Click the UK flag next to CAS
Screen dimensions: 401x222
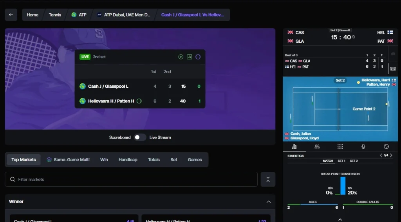[x=291, y=32]
